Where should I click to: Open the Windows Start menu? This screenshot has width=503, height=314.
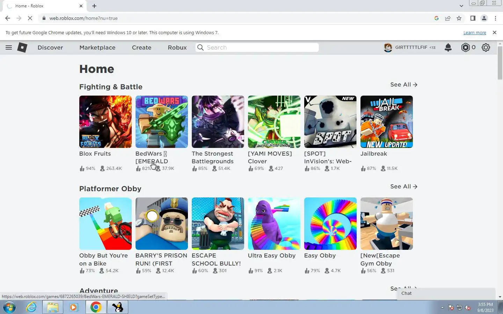[9, 307]
